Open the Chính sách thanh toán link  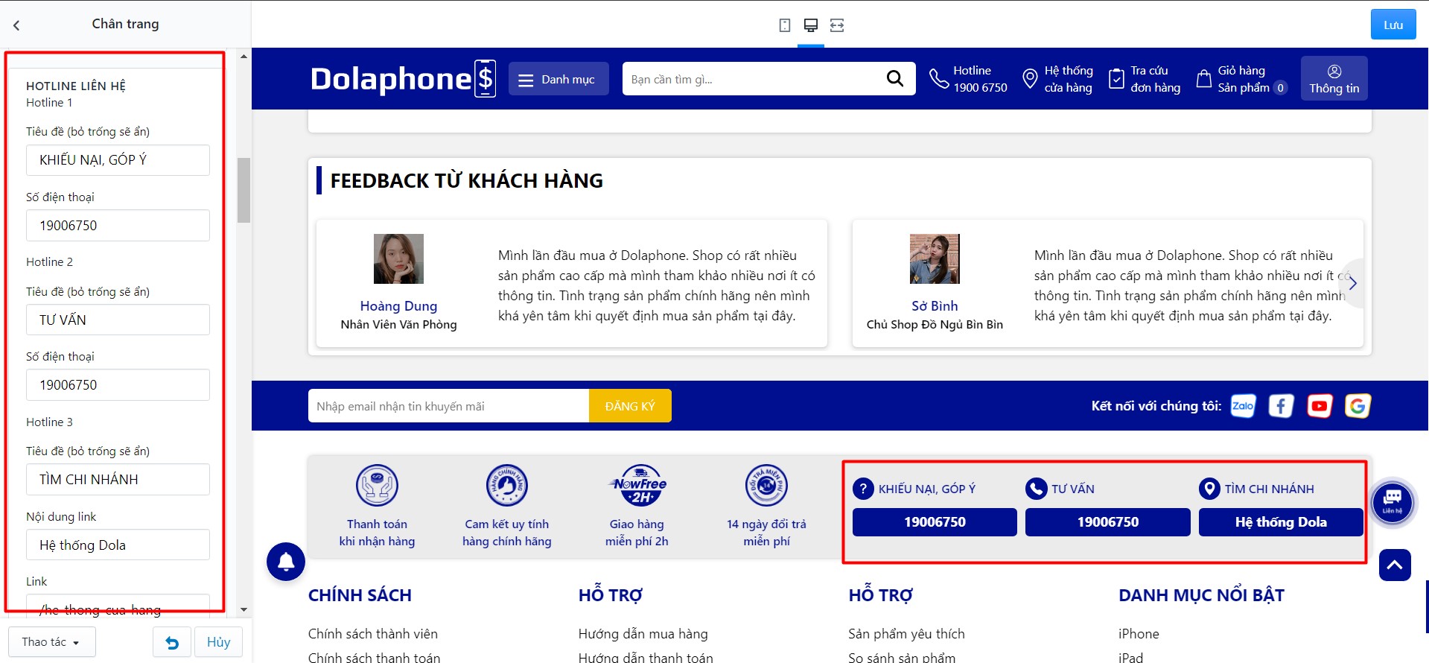point(374,658)
